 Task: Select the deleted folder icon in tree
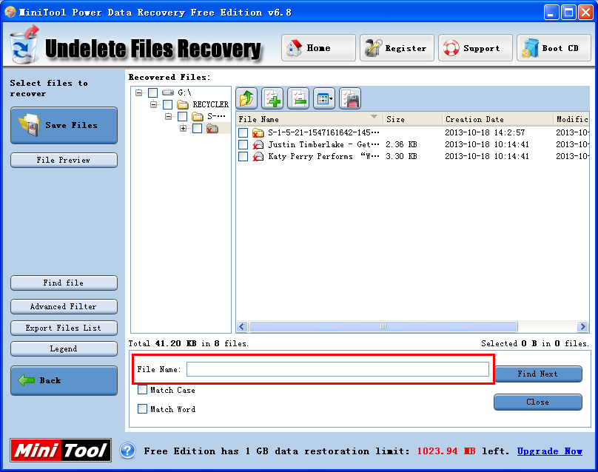[x=212, y=129]
